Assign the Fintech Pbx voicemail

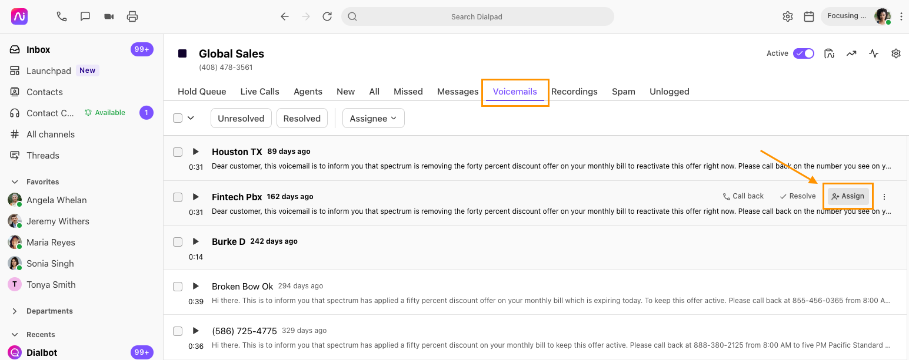point(848,196)
